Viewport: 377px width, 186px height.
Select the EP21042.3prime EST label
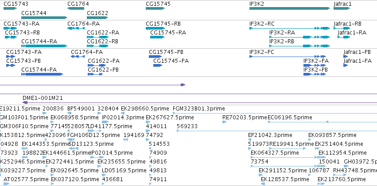[270, 135]
